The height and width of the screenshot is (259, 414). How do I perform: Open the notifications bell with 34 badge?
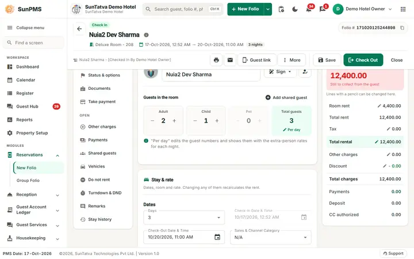pos(309,9)
